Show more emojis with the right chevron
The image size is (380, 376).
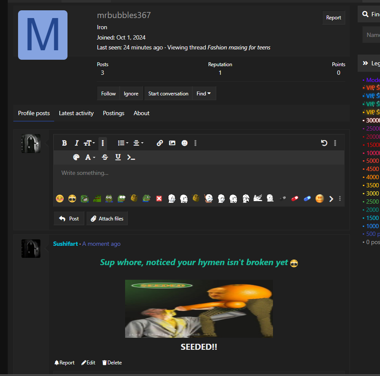331,199
